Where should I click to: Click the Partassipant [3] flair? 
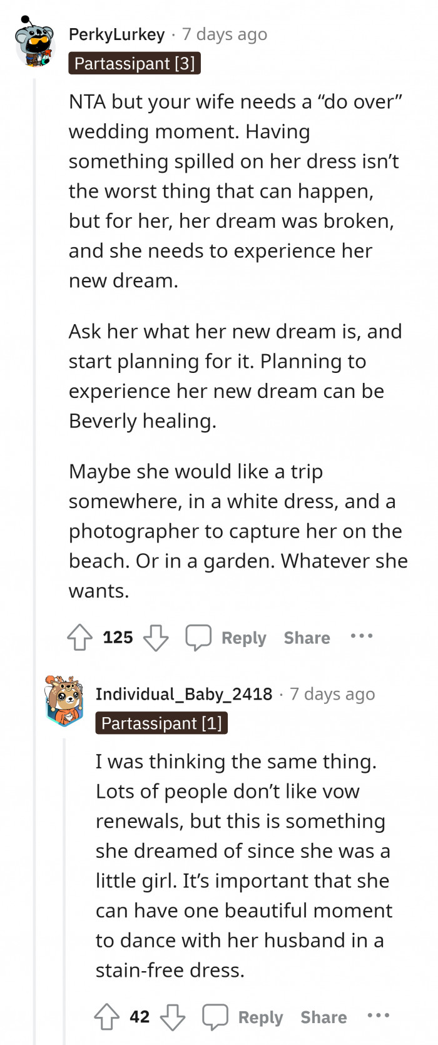[135, 63]
